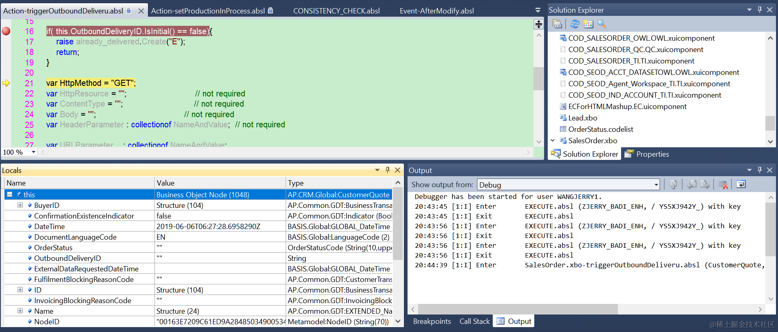The width and height of the screenshot is (778, 332).
Task: Open Output window position dropdown
Action: pos(749,170)
